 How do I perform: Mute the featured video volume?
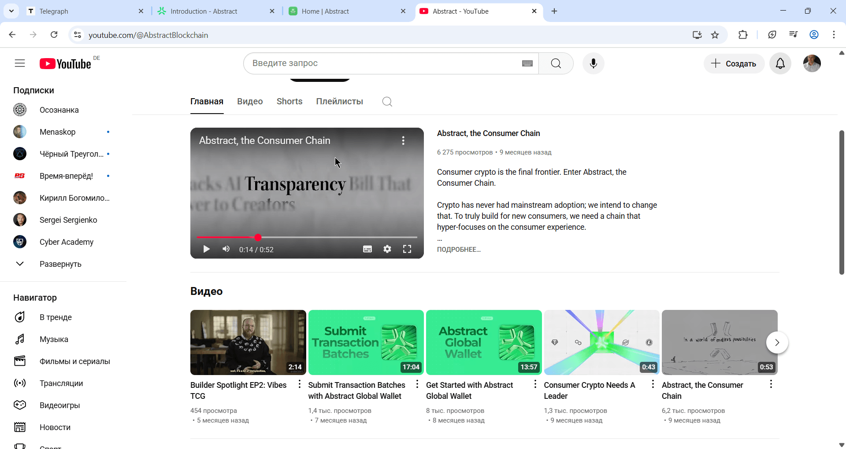coord(226,249)
